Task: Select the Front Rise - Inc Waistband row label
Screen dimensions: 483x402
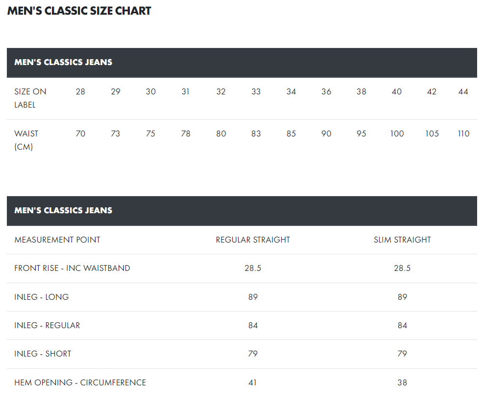Action: tap(72, 268)
